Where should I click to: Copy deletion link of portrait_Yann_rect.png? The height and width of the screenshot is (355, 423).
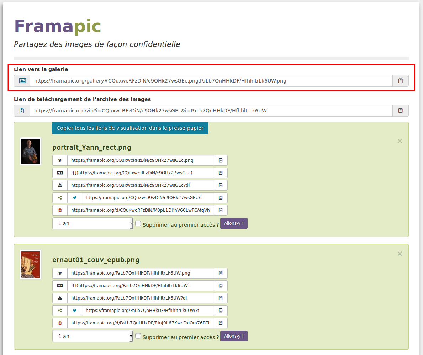221,210
